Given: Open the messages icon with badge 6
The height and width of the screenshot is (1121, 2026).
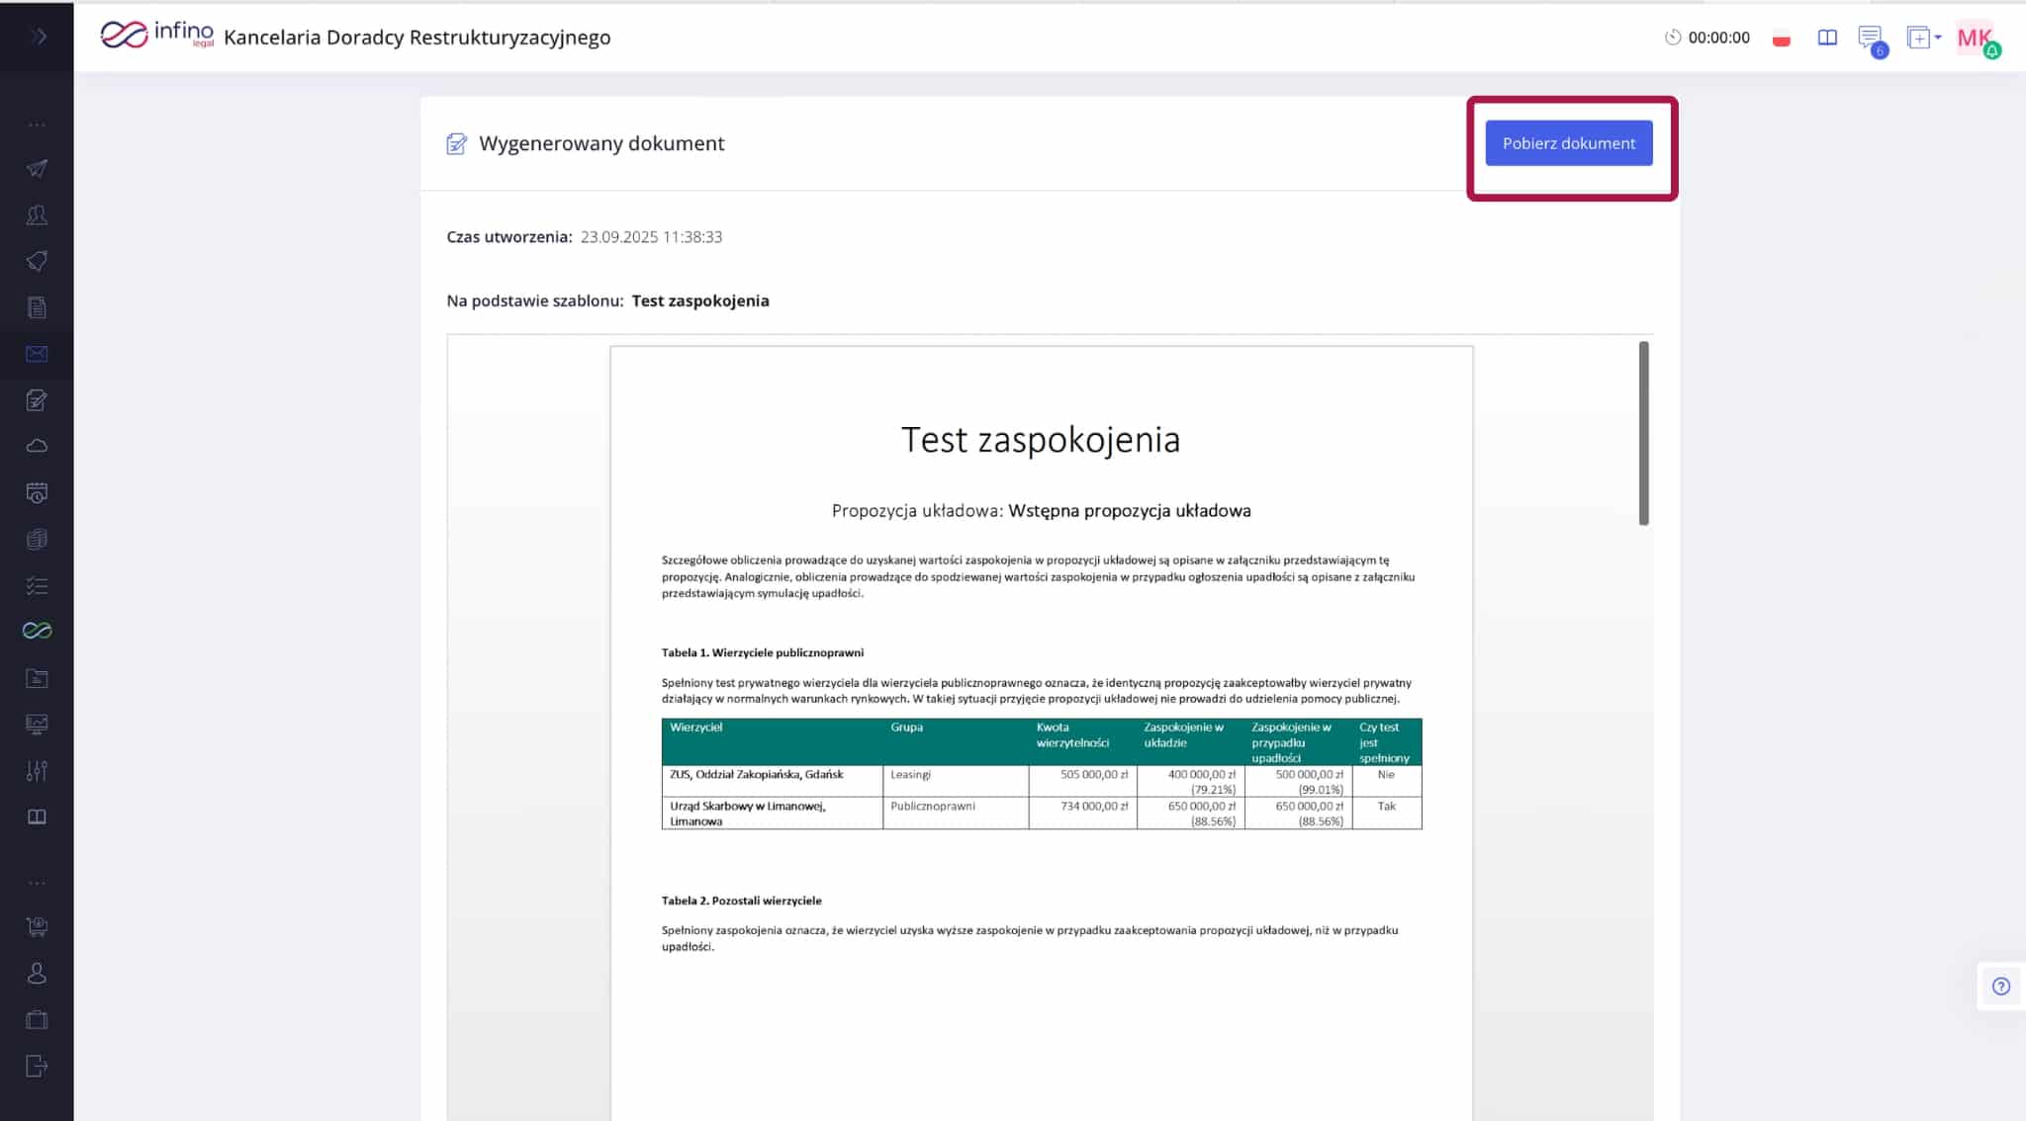Looking at the screenshot, I should (1870, 39).
